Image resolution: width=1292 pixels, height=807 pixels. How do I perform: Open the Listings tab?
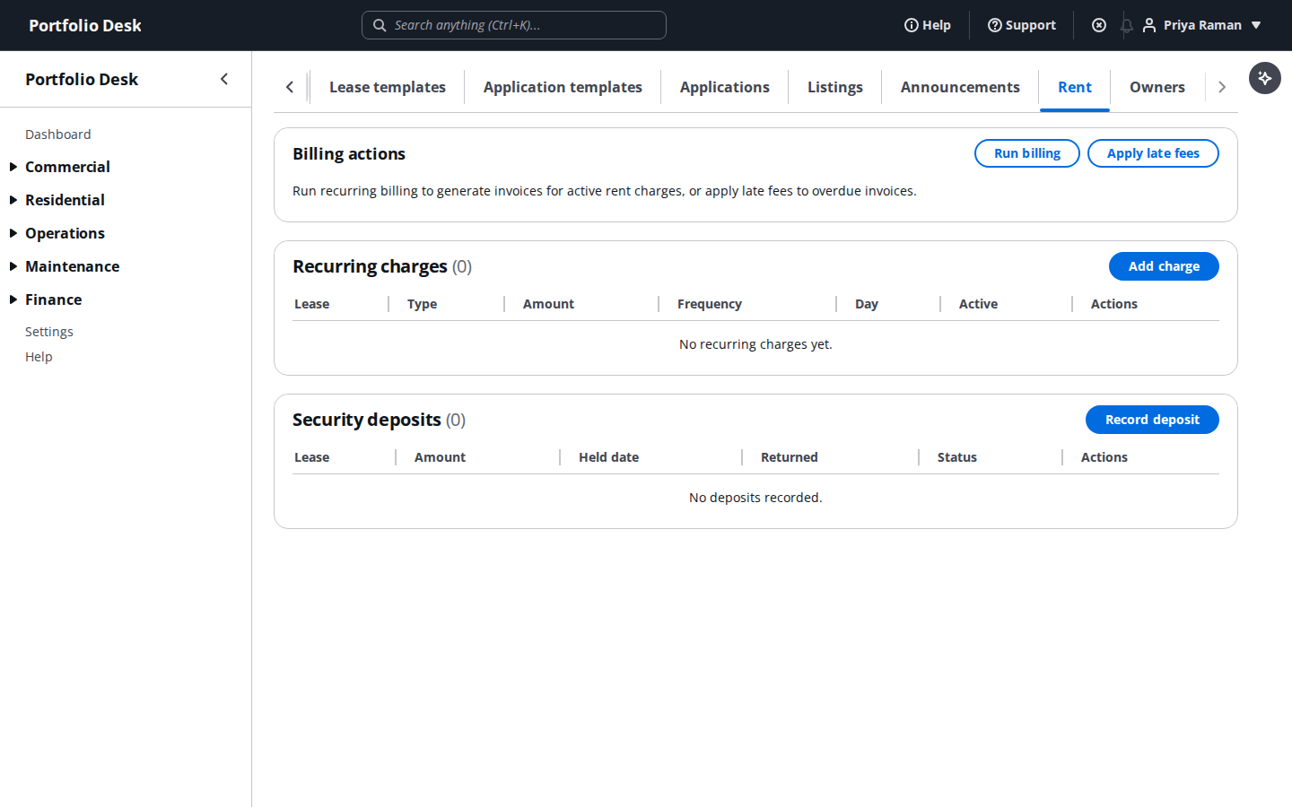click(834, 87)
